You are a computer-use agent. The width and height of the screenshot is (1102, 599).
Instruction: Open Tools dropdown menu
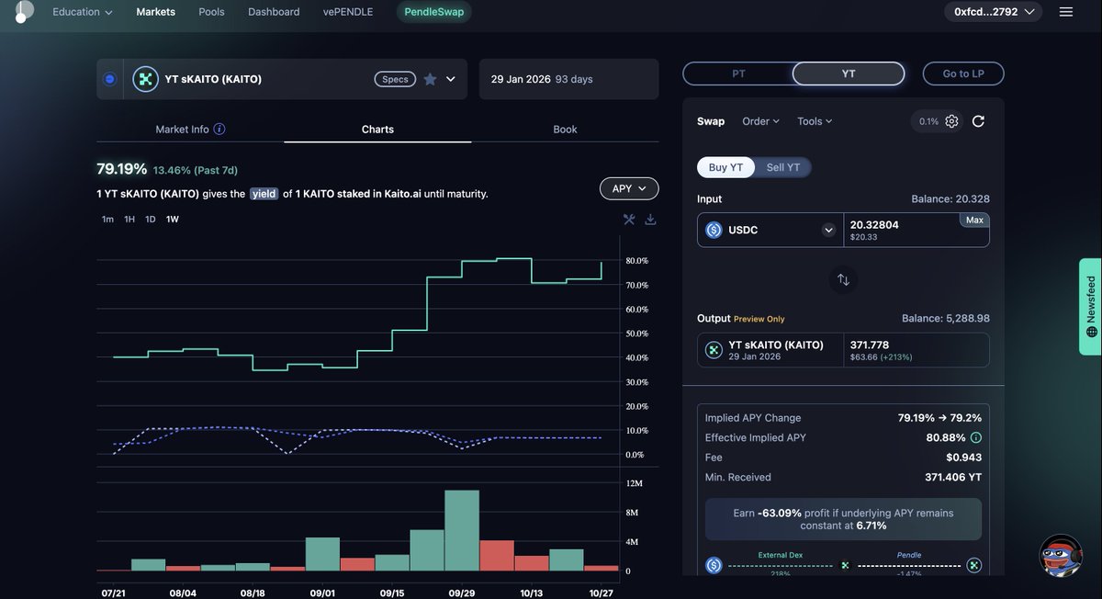[x=815, y=121]
